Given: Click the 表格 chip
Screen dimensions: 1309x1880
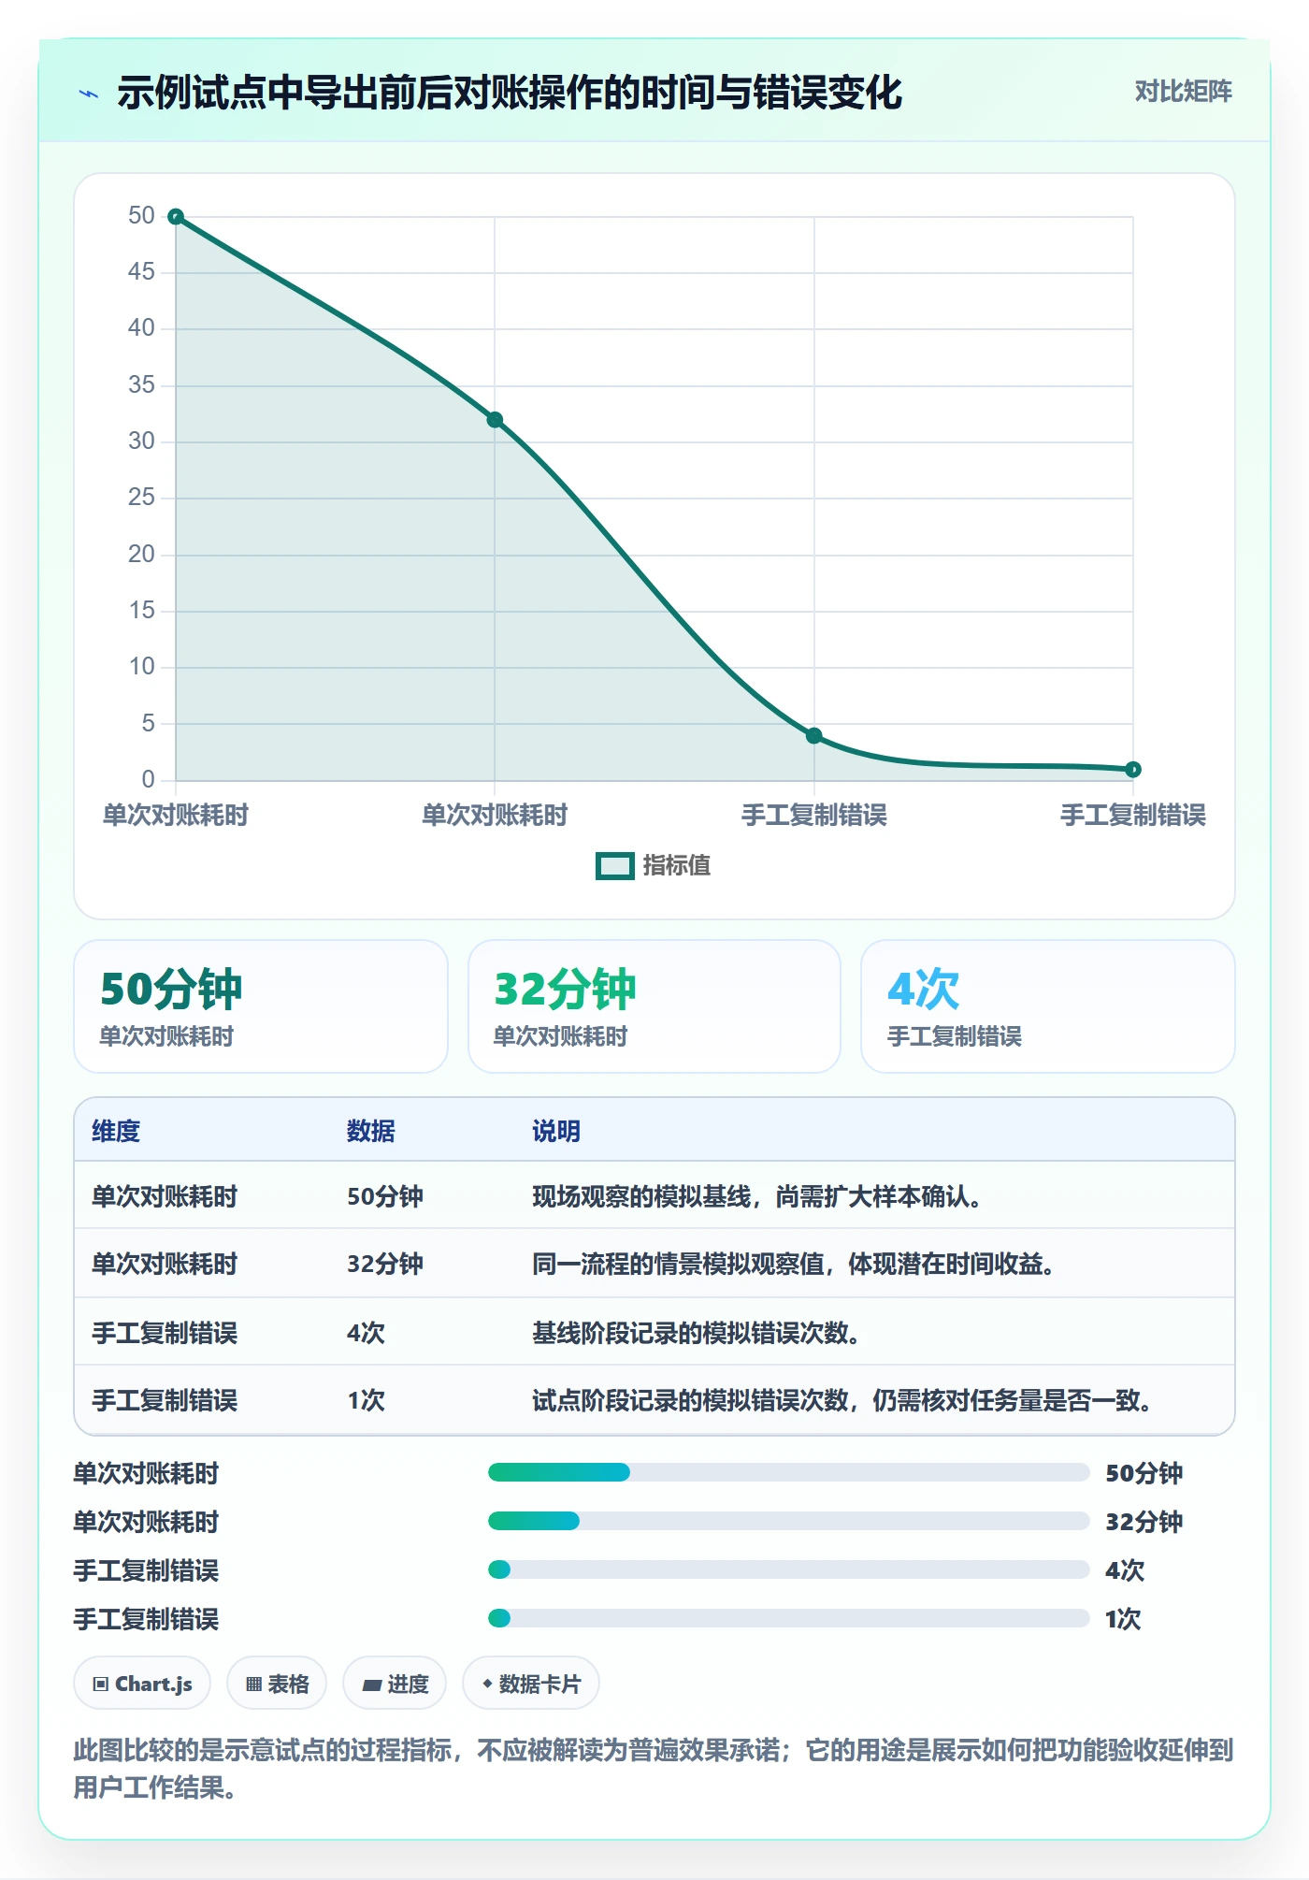Looking at the screenshot, I should point(277,1684).
